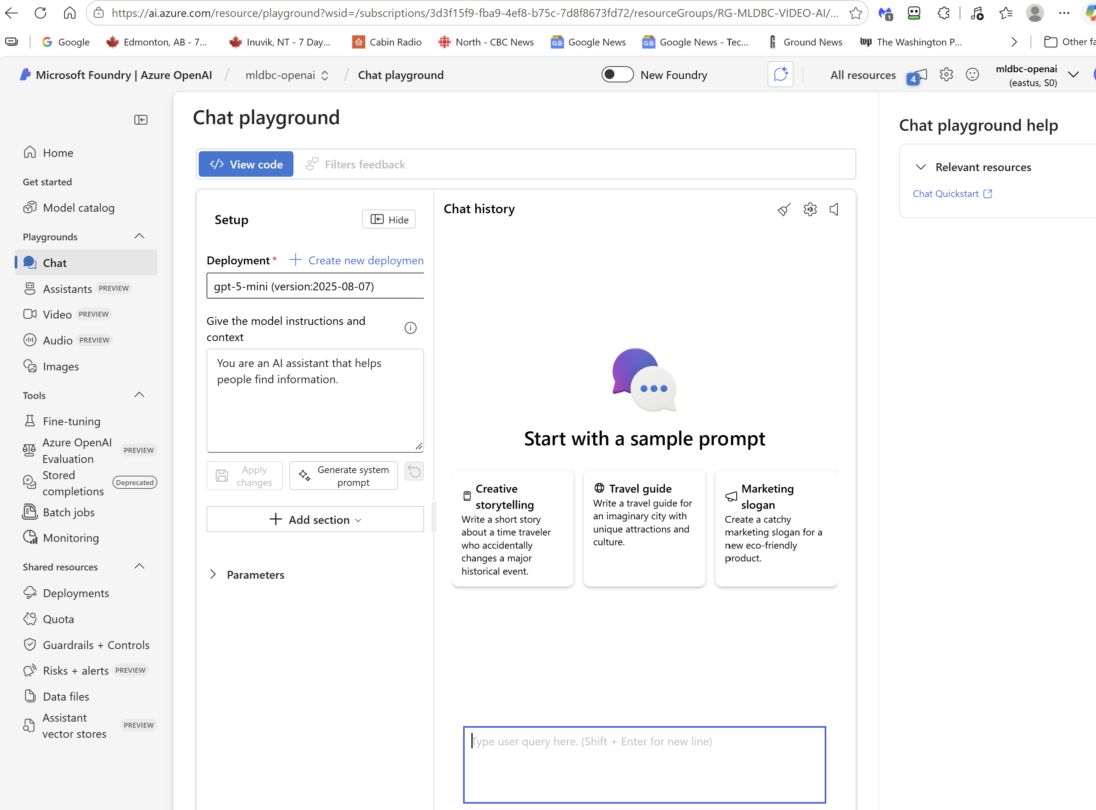This screenshot has height=810, width=1096.
Task: Collapse the Tools section
Action: (139, 395)
